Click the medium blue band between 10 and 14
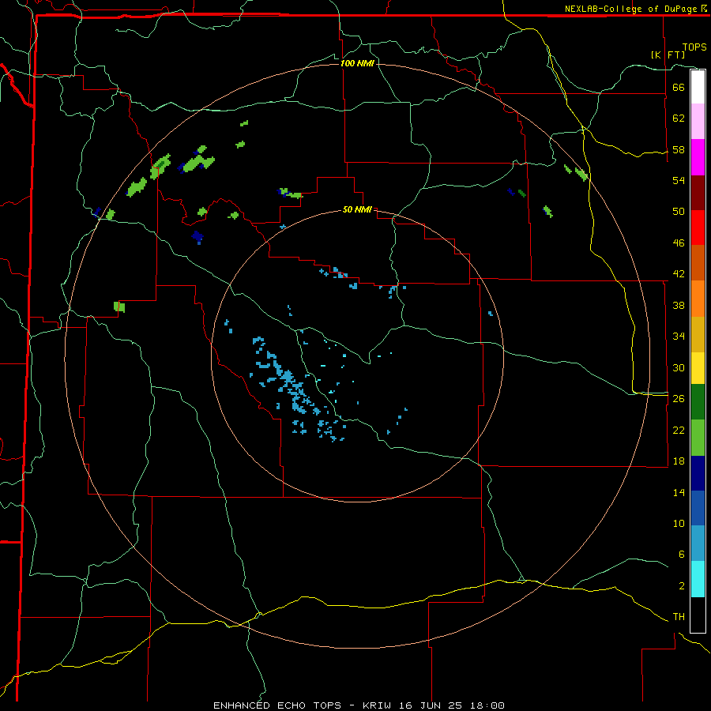Image resolution: width=711 pixels, height=711 pixels. tap(698, 508)
